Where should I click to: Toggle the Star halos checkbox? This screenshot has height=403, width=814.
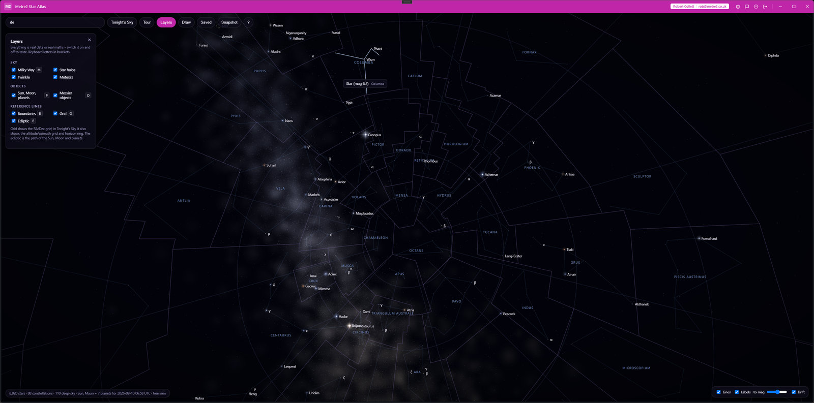(x=55, y=70)
